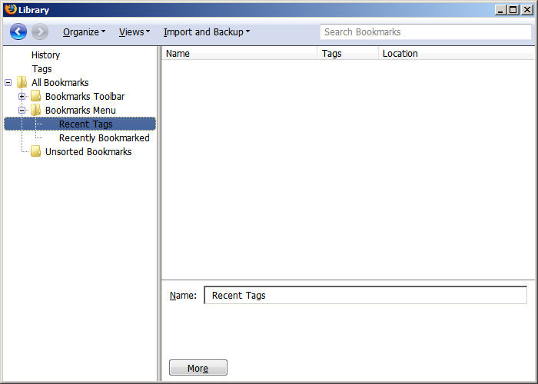Select the Bookmarks Toolbar label
Image resolution: width=538 pixels, height=384 pixels.
(x=85, y=96)
